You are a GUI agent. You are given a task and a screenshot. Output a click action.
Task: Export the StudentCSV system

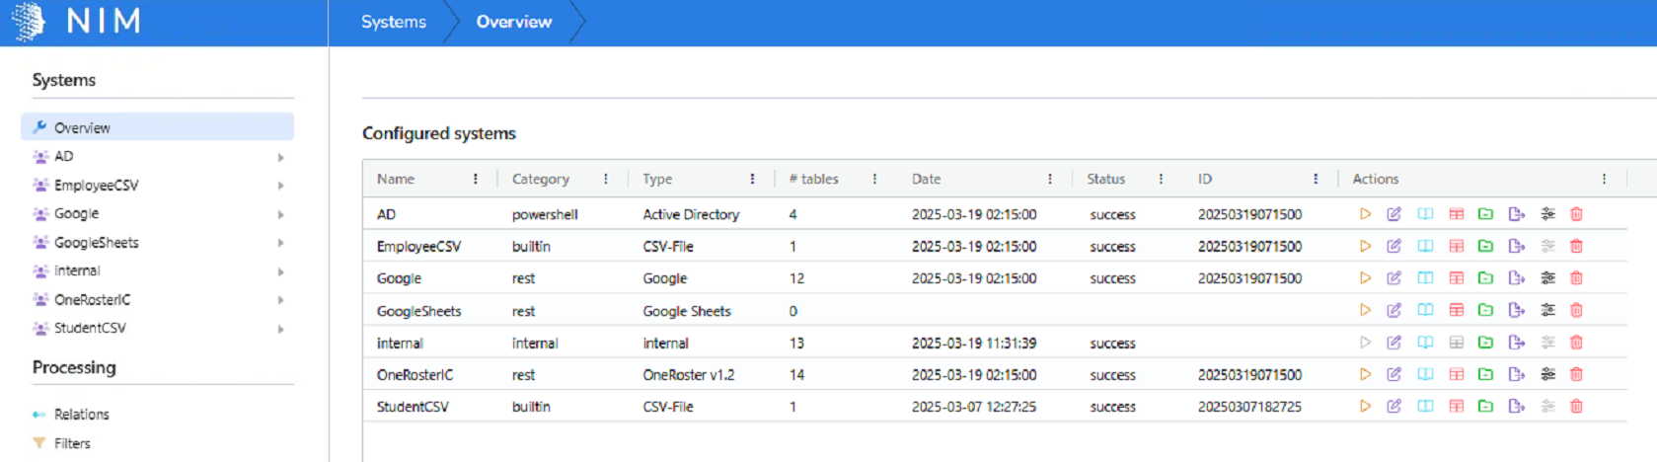click(x=1517, y=406)
